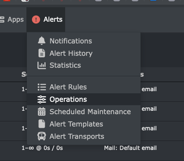Click the blank page icon beside Alert Templates
This screenshot has width=184, height=161.
[x=42, y=124]
